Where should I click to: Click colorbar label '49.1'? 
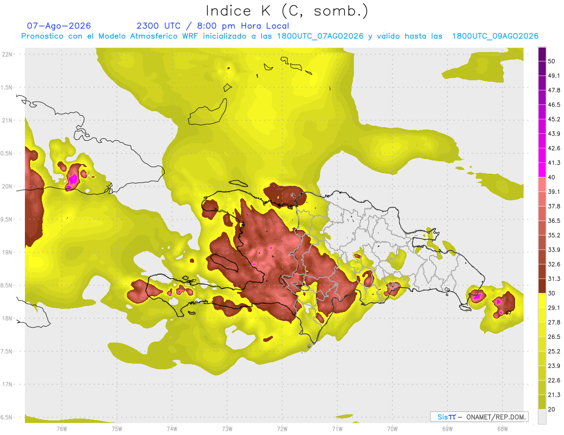[x=554, y=76]
